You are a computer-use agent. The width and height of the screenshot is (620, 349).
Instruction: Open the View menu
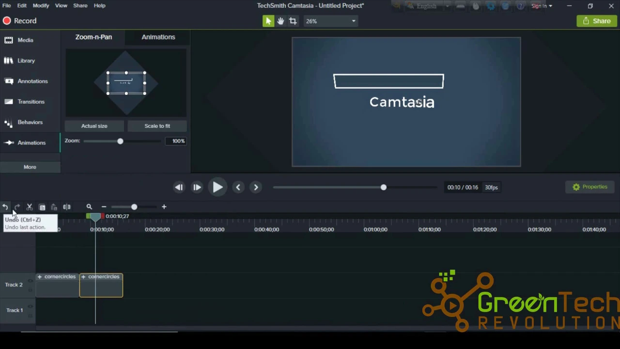(x=61, y=5)
